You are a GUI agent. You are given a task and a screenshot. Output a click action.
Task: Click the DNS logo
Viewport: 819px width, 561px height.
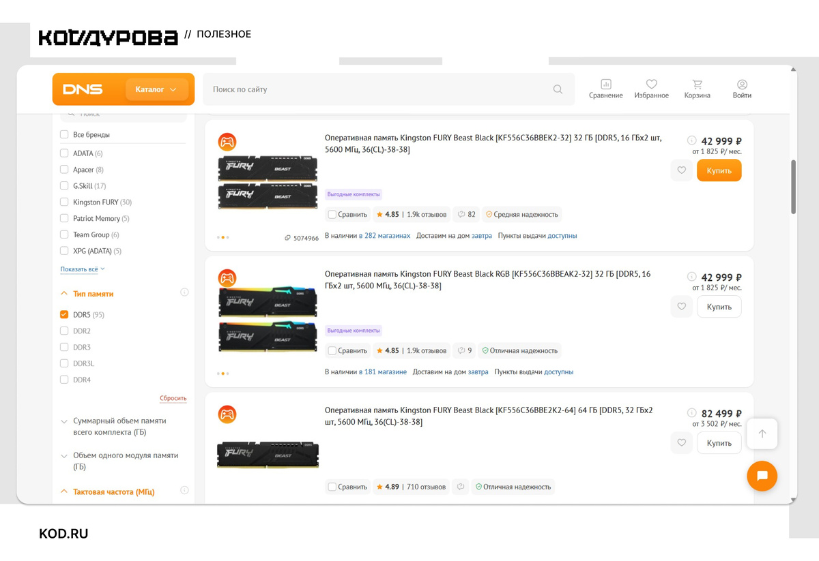point(83,89)
